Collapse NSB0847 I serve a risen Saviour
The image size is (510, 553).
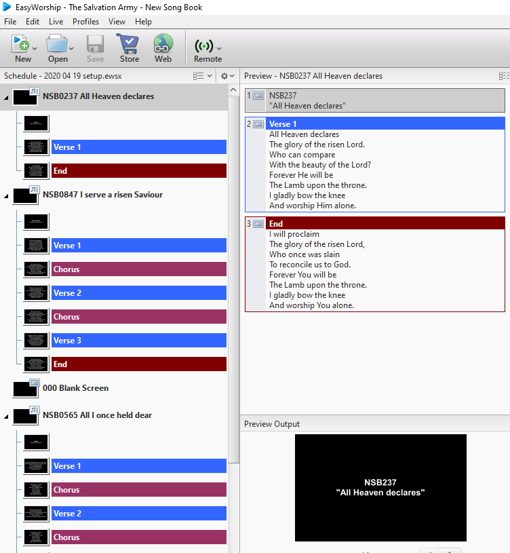coord(6,196)
